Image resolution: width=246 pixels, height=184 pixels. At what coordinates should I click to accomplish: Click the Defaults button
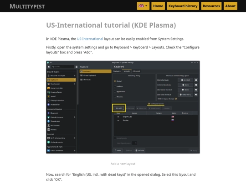(x=140, y=150)
